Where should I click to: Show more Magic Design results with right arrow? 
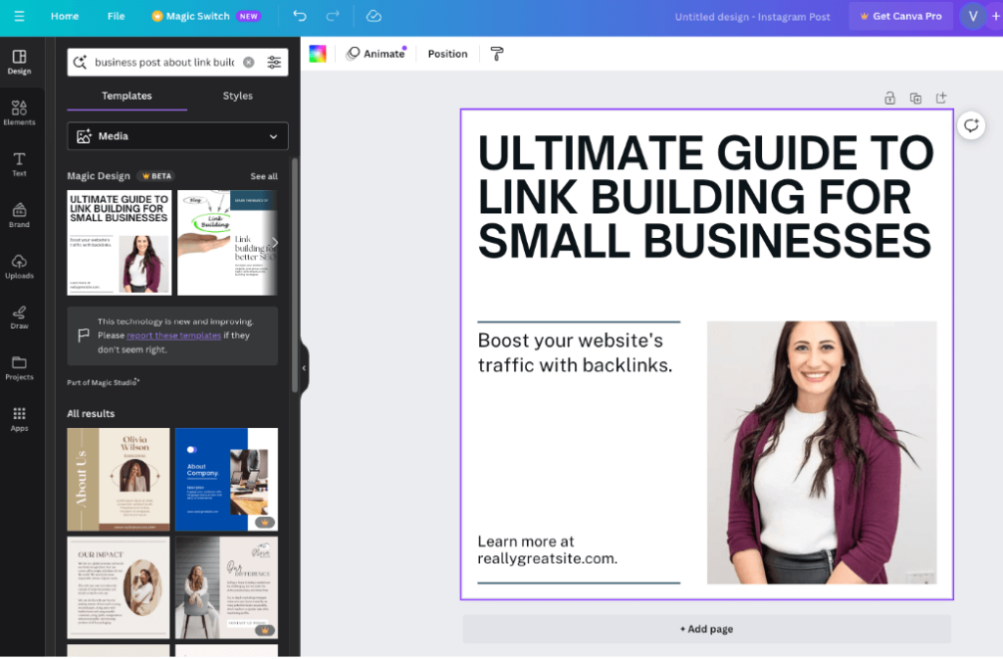[x=274, y=242]
